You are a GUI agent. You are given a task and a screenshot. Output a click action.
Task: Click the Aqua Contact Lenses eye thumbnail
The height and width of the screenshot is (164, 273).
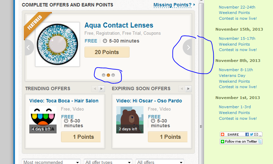tap(57, 44)
